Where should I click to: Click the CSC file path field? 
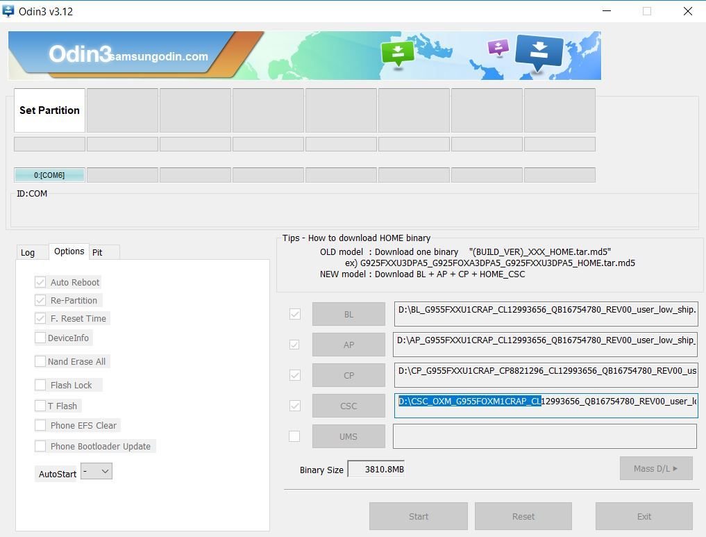point(546,406)
